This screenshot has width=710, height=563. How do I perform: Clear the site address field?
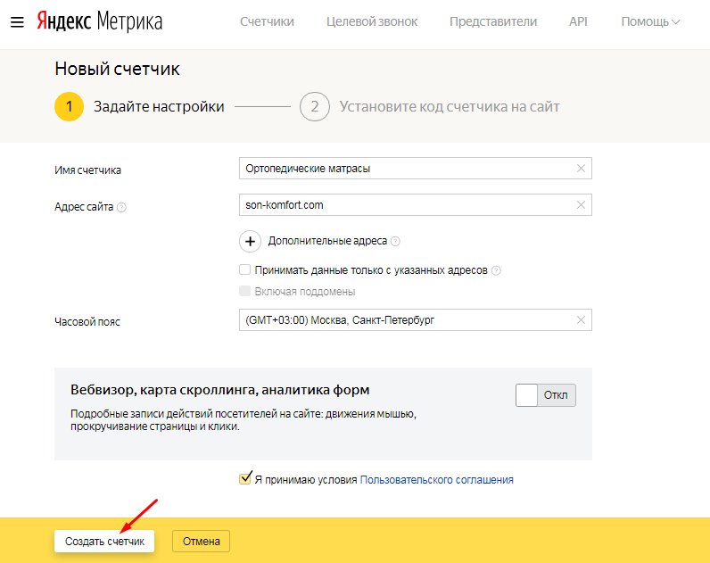click(x=582, y=205)
